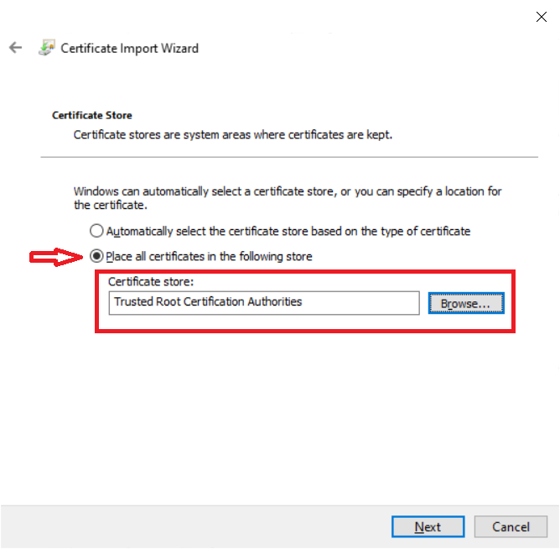Image resolution: width=560 pixels, height=549 pixels.
Task: Close the wizard with the X button
Action: (x=542, y=16)
